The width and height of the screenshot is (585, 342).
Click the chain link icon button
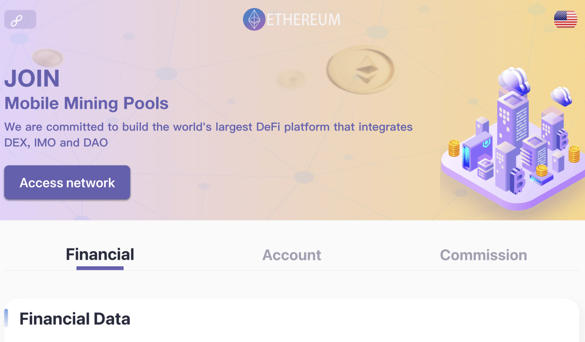(20, 20)
